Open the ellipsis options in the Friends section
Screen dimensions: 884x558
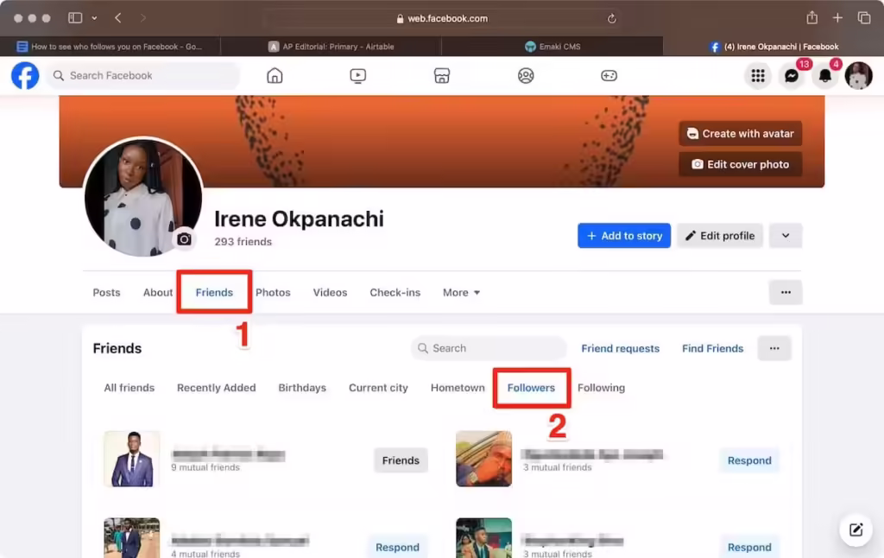tap(774, 348)
